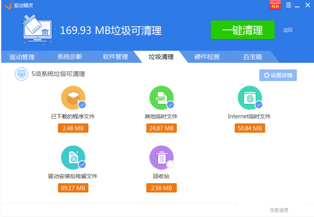Click the Internet临时文件 label
Image resolution: width=314 pixels, height=217 pixels.
[249, 116]
